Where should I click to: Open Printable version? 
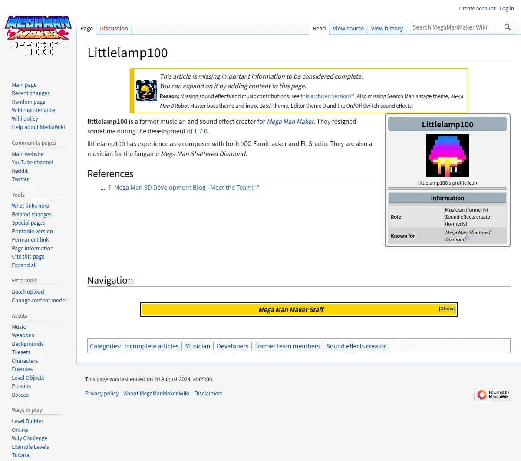[x=33, y=231]
